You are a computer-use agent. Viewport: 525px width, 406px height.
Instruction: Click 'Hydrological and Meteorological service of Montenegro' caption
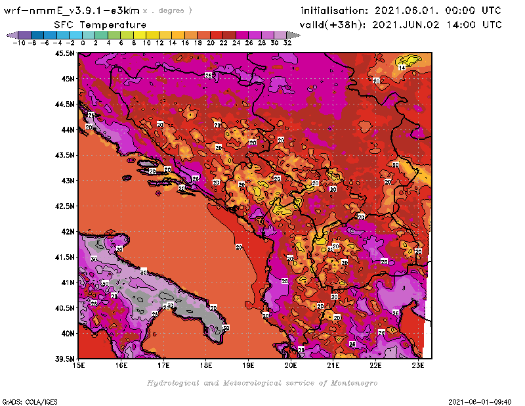[262, 383]
